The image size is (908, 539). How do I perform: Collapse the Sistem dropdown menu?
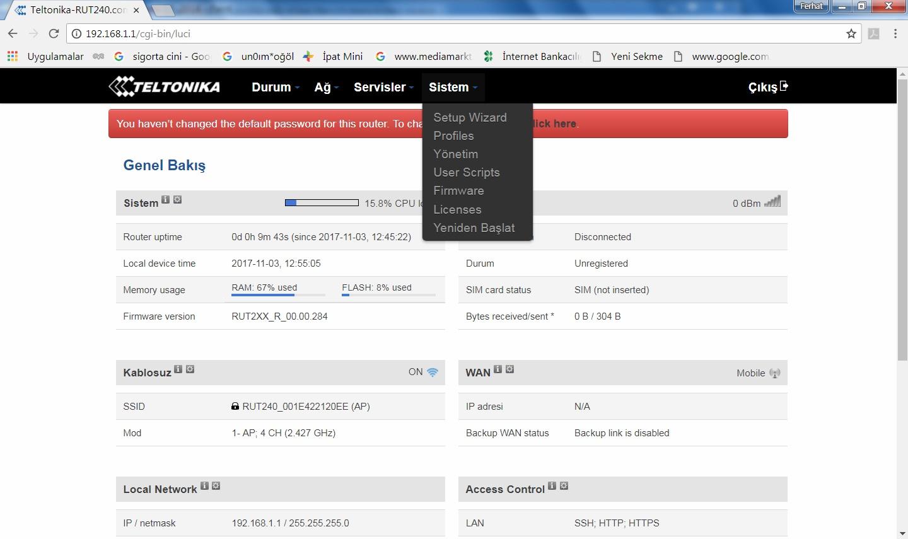453,87
